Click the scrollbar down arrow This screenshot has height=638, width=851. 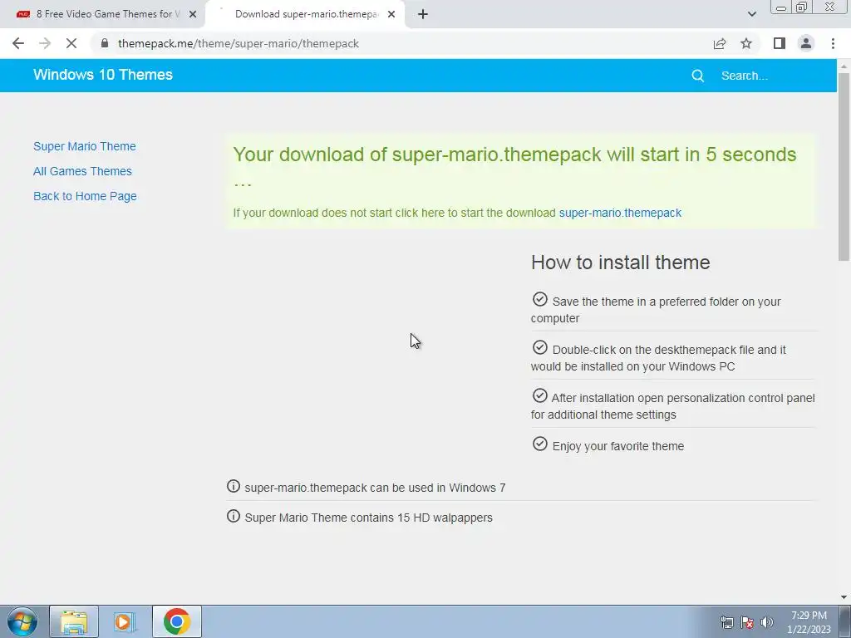pyautogui.click(x=844, y=597)
